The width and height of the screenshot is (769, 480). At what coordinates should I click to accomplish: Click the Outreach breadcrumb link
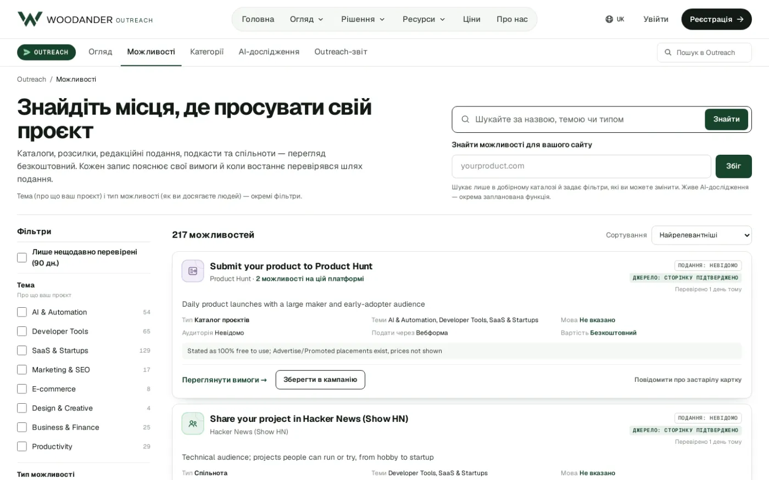tap(31, 80)
